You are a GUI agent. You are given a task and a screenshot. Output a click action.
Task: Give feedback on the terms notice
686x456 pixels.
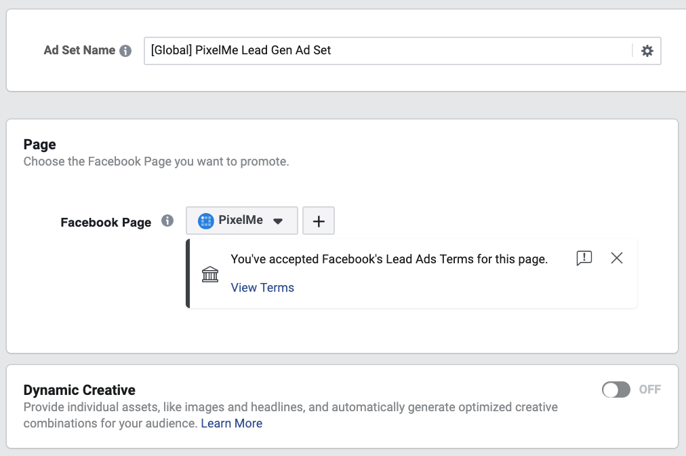coord(584,258)
